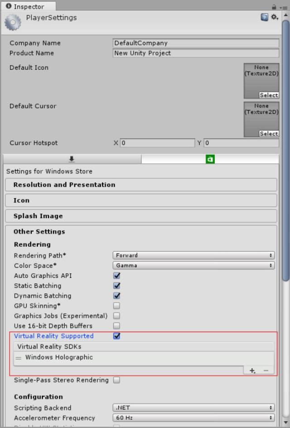The image size is (290, 428).
Task: Click the gear settings menu icon
Action: click(x=274, y=17)
